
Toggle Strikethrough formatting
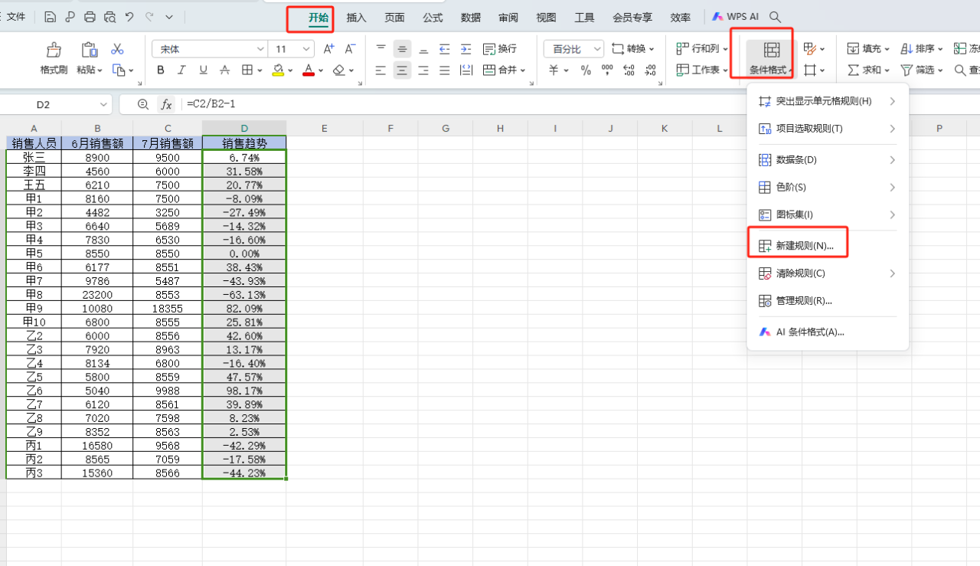click(x=224, y=70)
